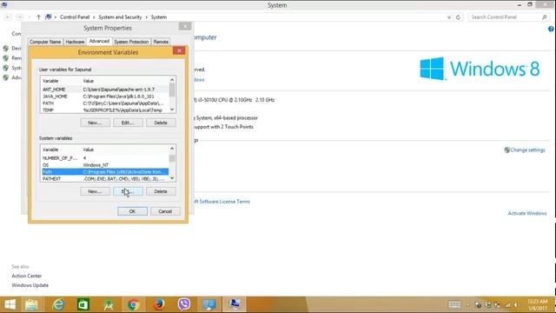Open the Android Studio taskbar icon

tap(108, 304)
